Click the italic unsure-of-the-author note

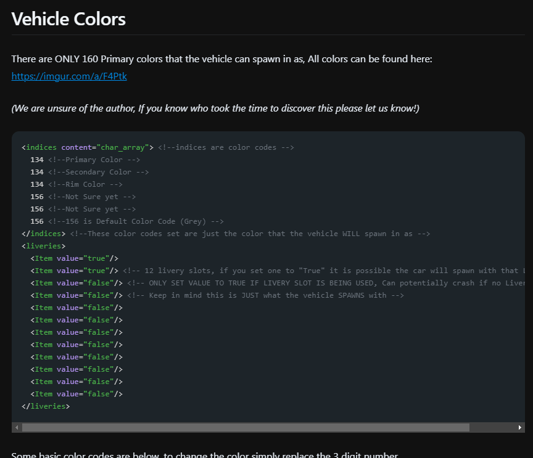point(215,108)
